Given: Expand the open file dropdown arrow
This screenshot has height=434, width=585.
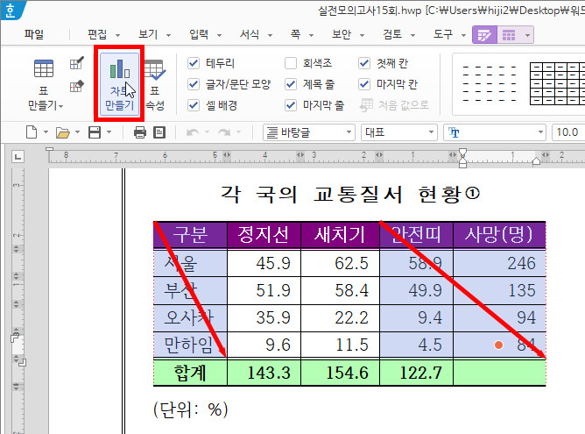Looking at the screenshot, I should 78,132.
